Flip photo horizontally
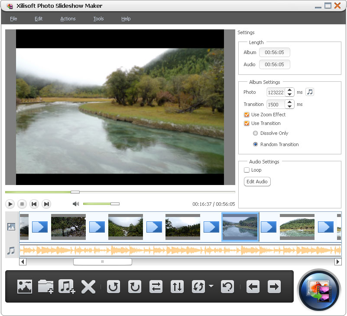 (156, 287)
